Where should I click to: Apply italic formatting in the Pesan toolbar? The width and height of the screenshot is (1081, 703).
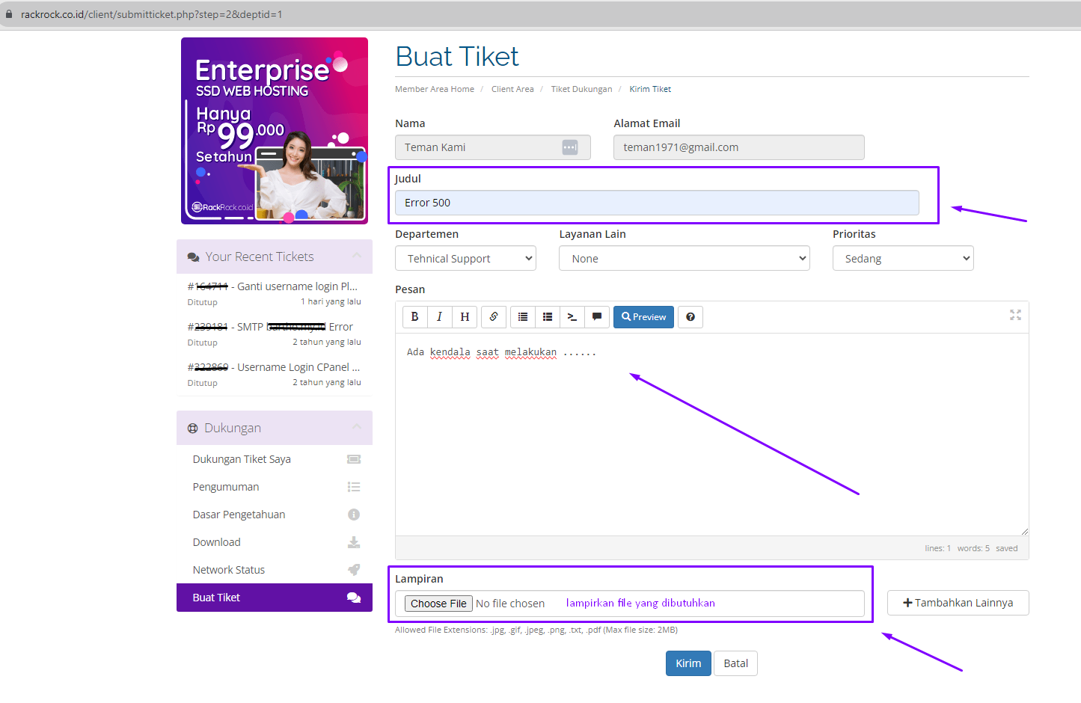pyautogui.click(x=440, y=317)
